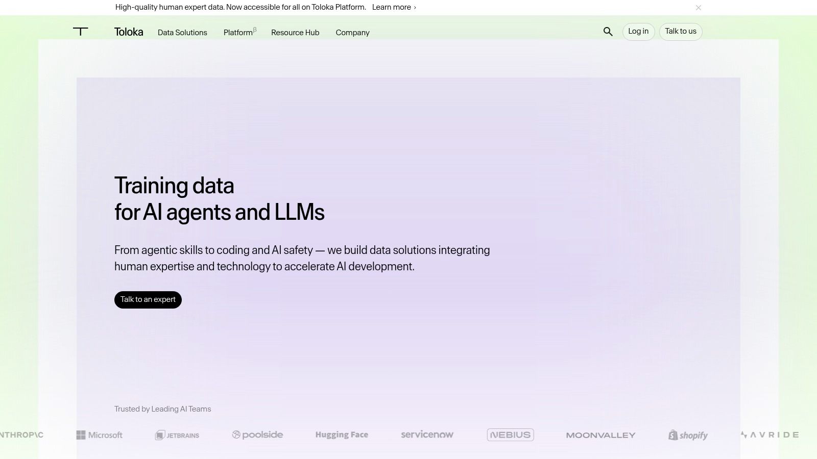
Task: Click the 'Training data for AI agents and LLMs' heading
Action: click(220, 199)
